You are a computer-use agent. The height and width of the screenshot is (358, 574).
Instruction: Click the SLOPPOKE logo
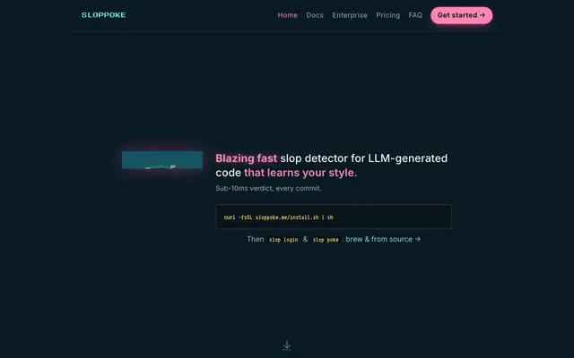tap(104, 15)
